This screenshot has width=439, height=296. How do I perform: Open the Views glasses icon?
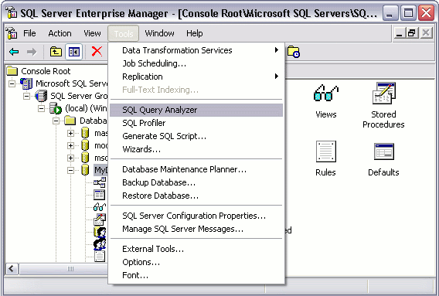(x=326, y=93)
